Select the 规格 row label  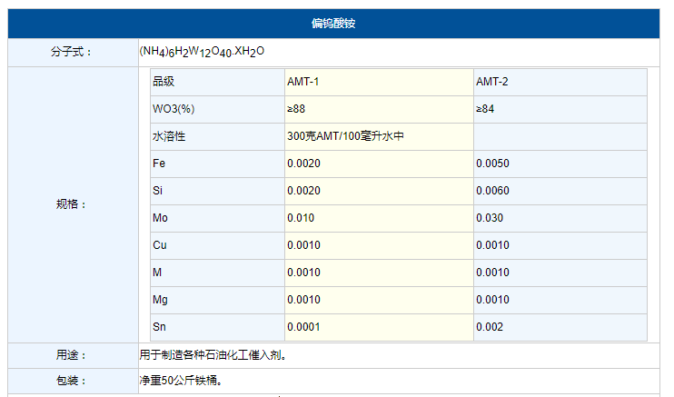72,204
